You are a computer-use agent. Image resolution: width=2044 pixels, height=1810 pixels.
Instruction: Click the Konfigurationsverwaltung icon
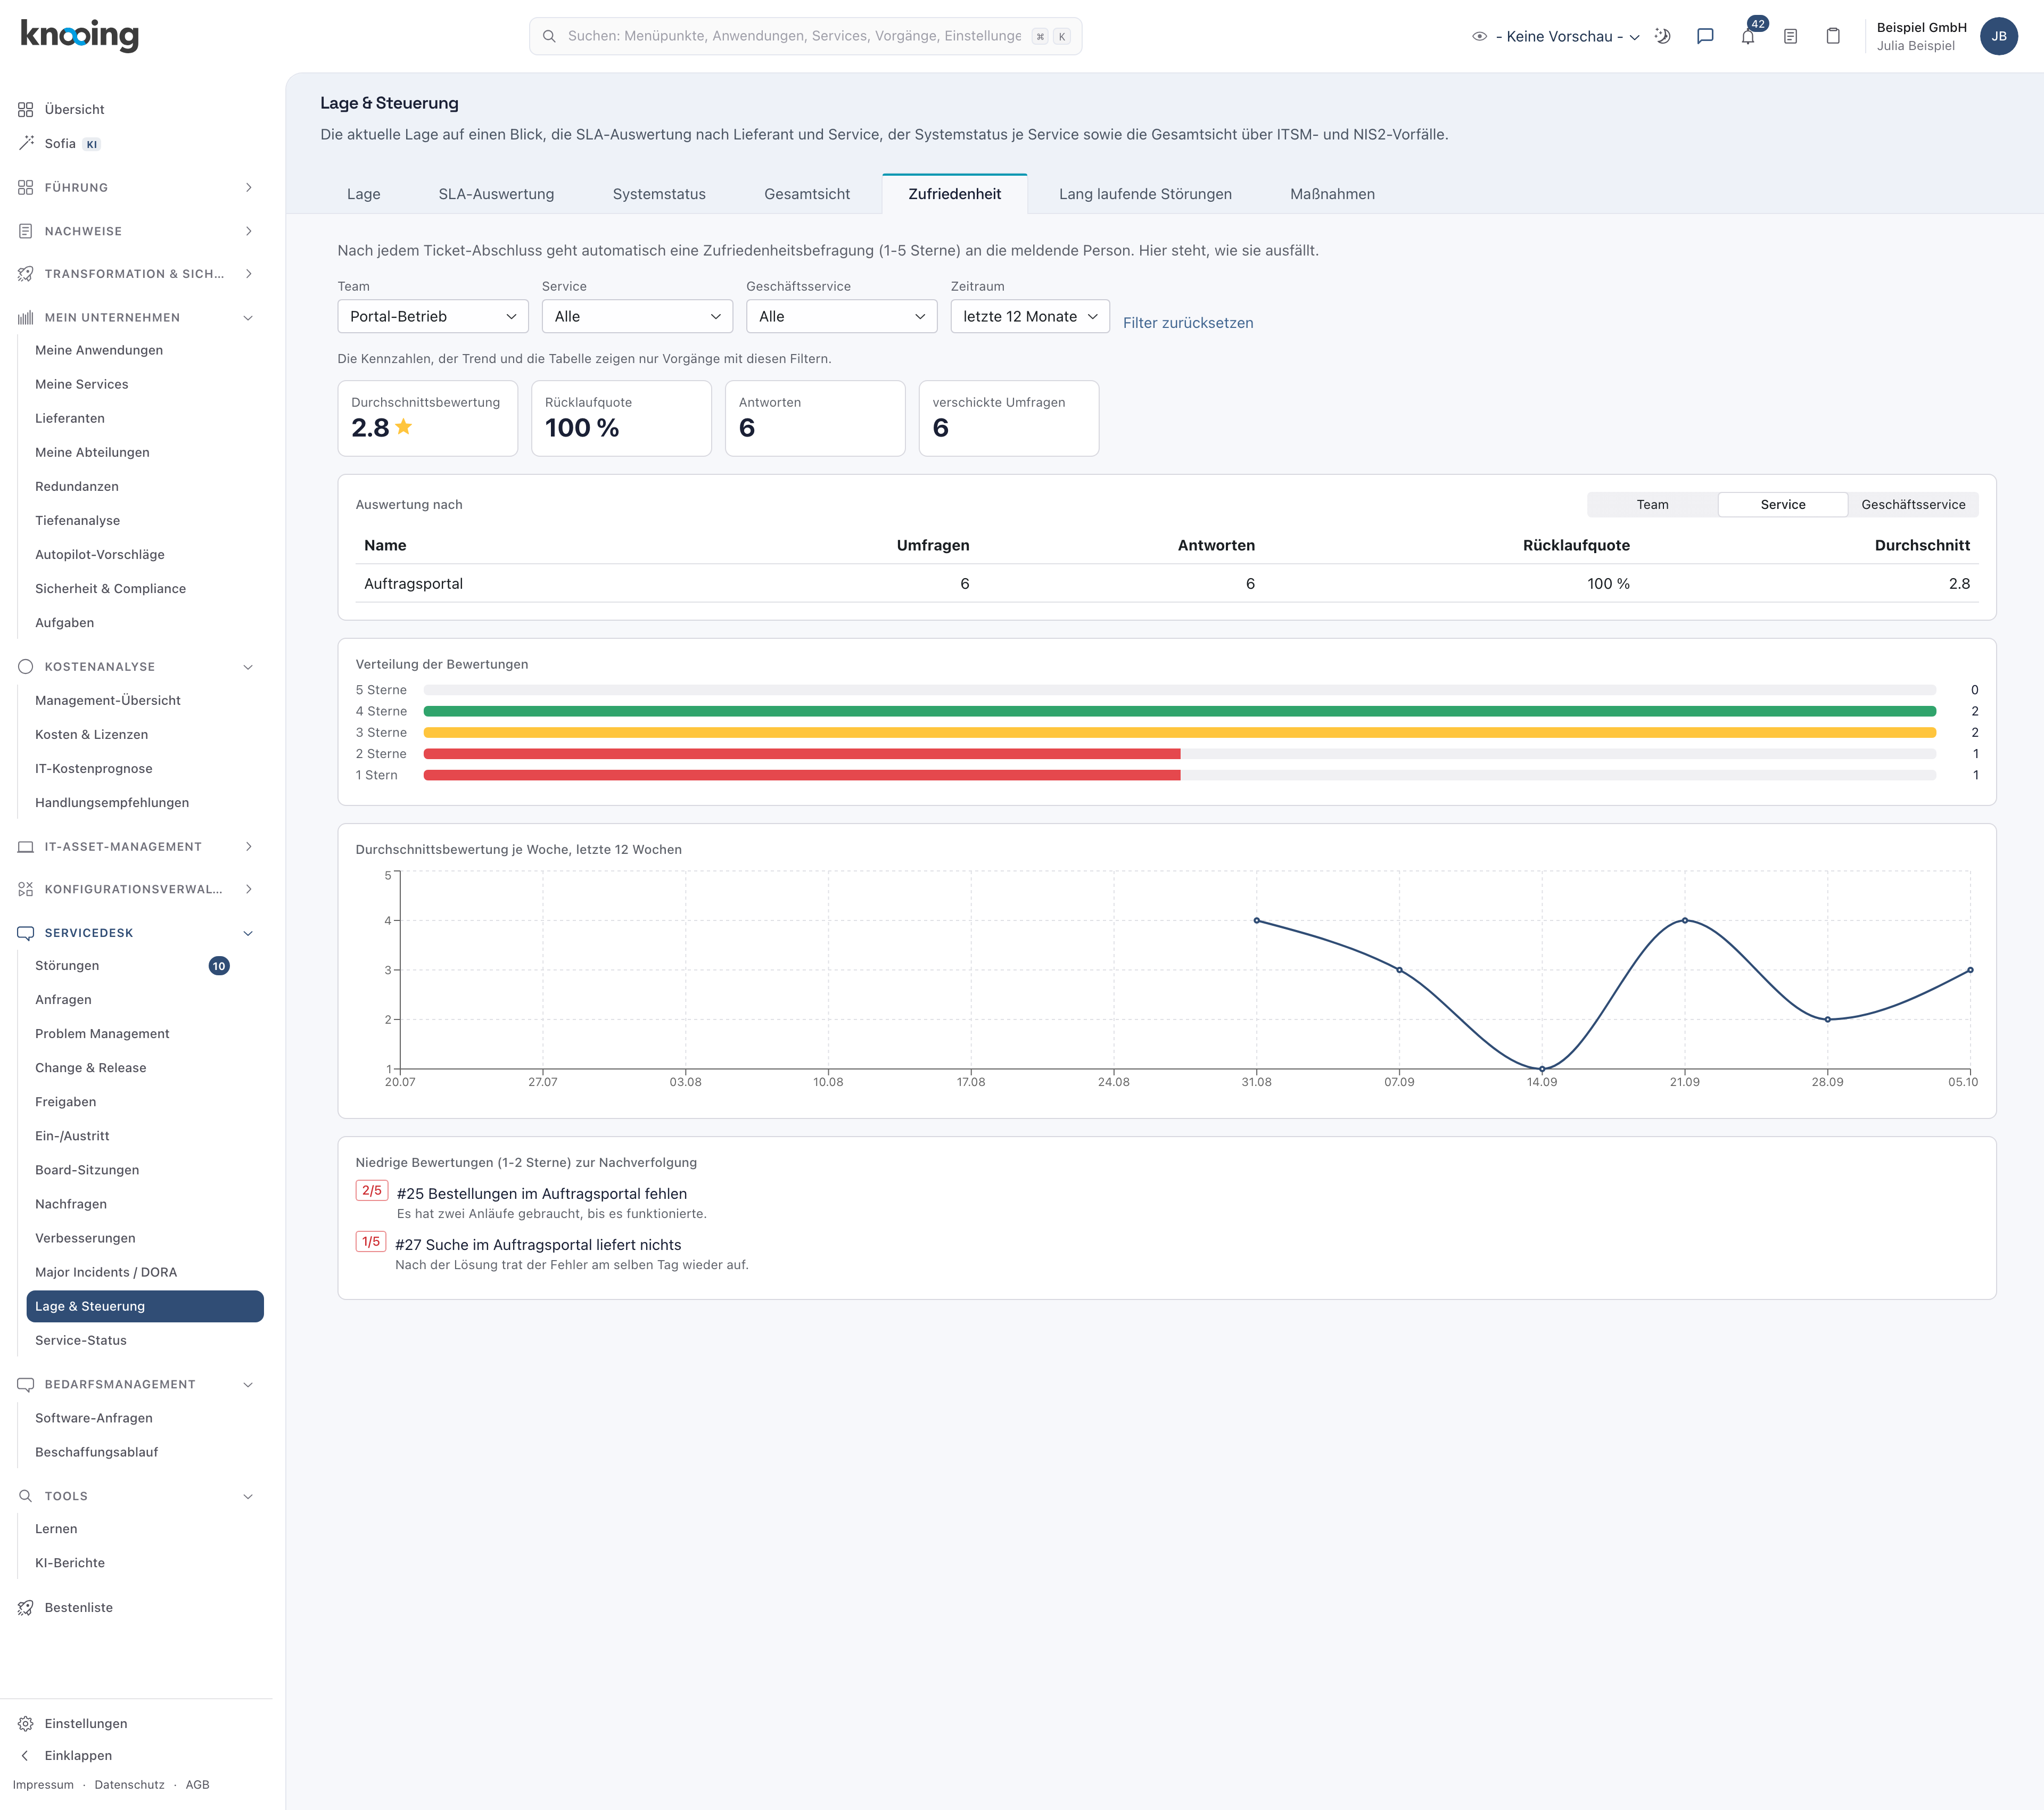(26, 888)
